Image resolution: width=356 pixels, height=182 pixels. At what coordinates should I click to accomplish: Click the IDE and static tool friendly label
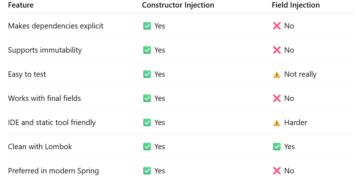click(52, 123)
